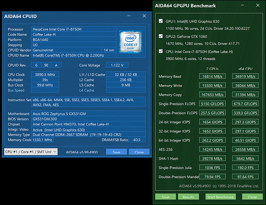
Task: Click Save in the CPUID window
Action: [116, 152]
